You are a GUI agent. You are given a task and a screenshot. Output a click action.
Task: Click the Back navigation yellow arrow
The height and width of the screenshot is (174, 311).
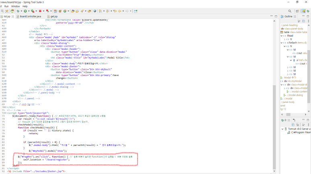(x=119, y=11)
